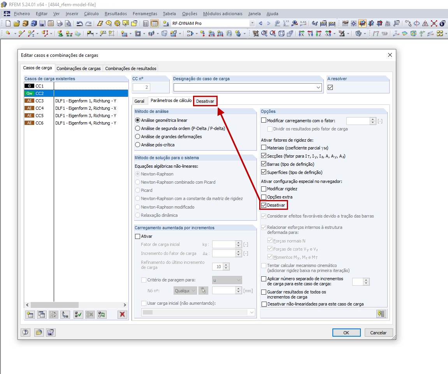
Task: Invert the selection of load cases to solve
Action: coord(102,315)
